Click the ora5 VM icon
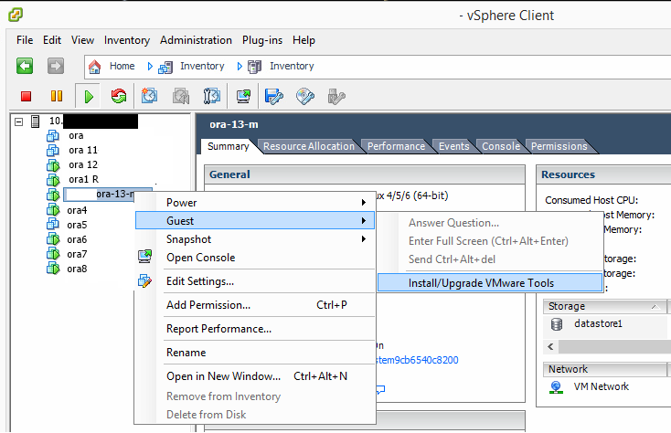671x433 pixels. click(53, 224)
